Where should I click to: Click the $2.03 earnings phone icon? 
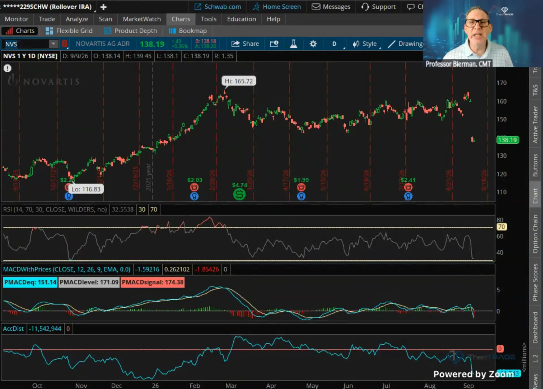click(194, 187)
